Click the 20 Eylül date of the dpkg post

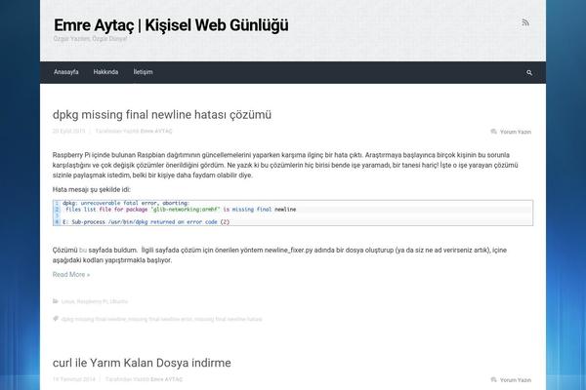point(68,131)
